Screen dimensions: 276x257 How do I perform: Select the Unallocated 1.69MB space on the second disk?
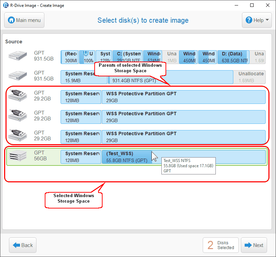point(250,77)
